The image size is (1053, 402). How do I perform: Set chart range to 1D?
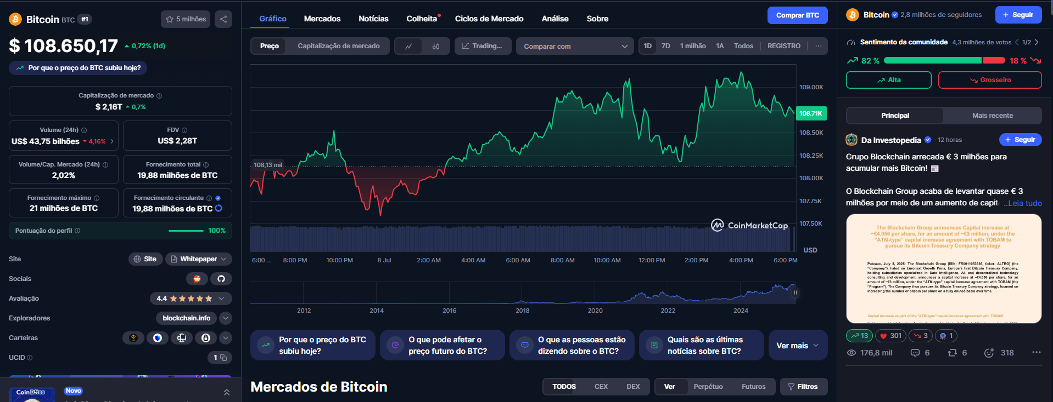[x=648, y=46]
